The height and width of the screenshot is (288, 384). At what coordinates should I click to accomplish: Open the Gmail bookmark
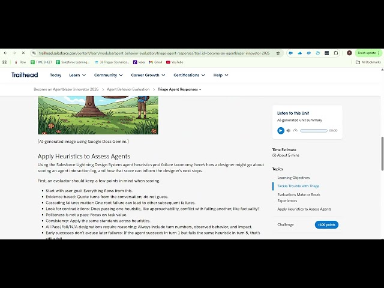point(155,62)
